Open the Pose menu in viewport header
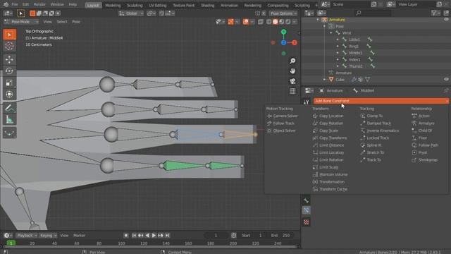This screenshot has width=451, height=254. (x=76, y=22)
